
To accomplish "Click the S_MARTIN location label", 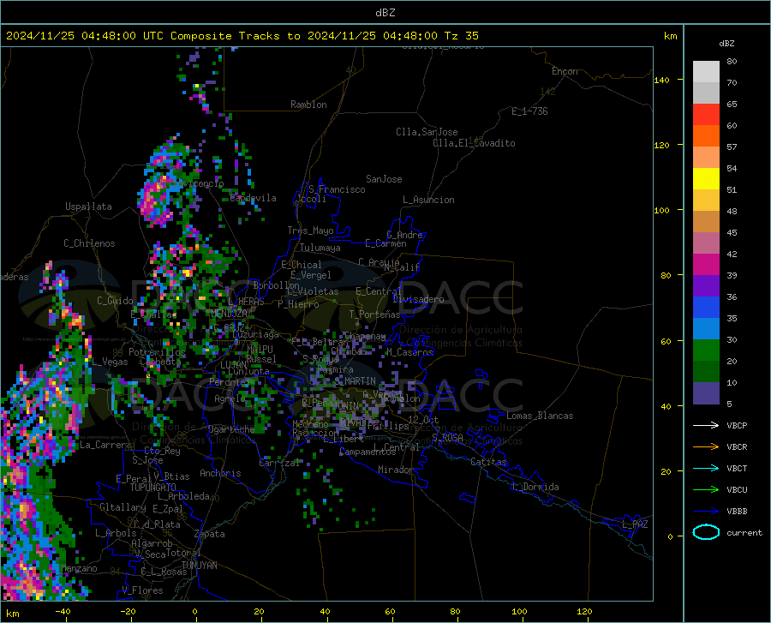I will 355,381.
